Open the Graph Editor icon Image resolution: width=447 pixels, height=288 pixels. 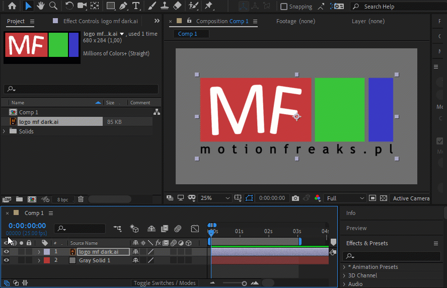(x=195, y=229)
